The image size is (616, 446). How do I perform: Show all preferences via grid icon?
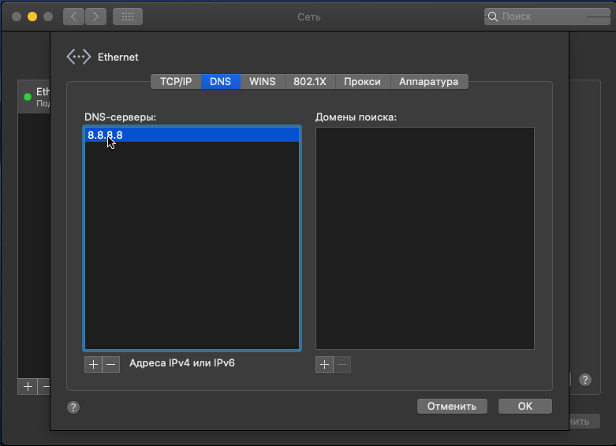[128, 17]
